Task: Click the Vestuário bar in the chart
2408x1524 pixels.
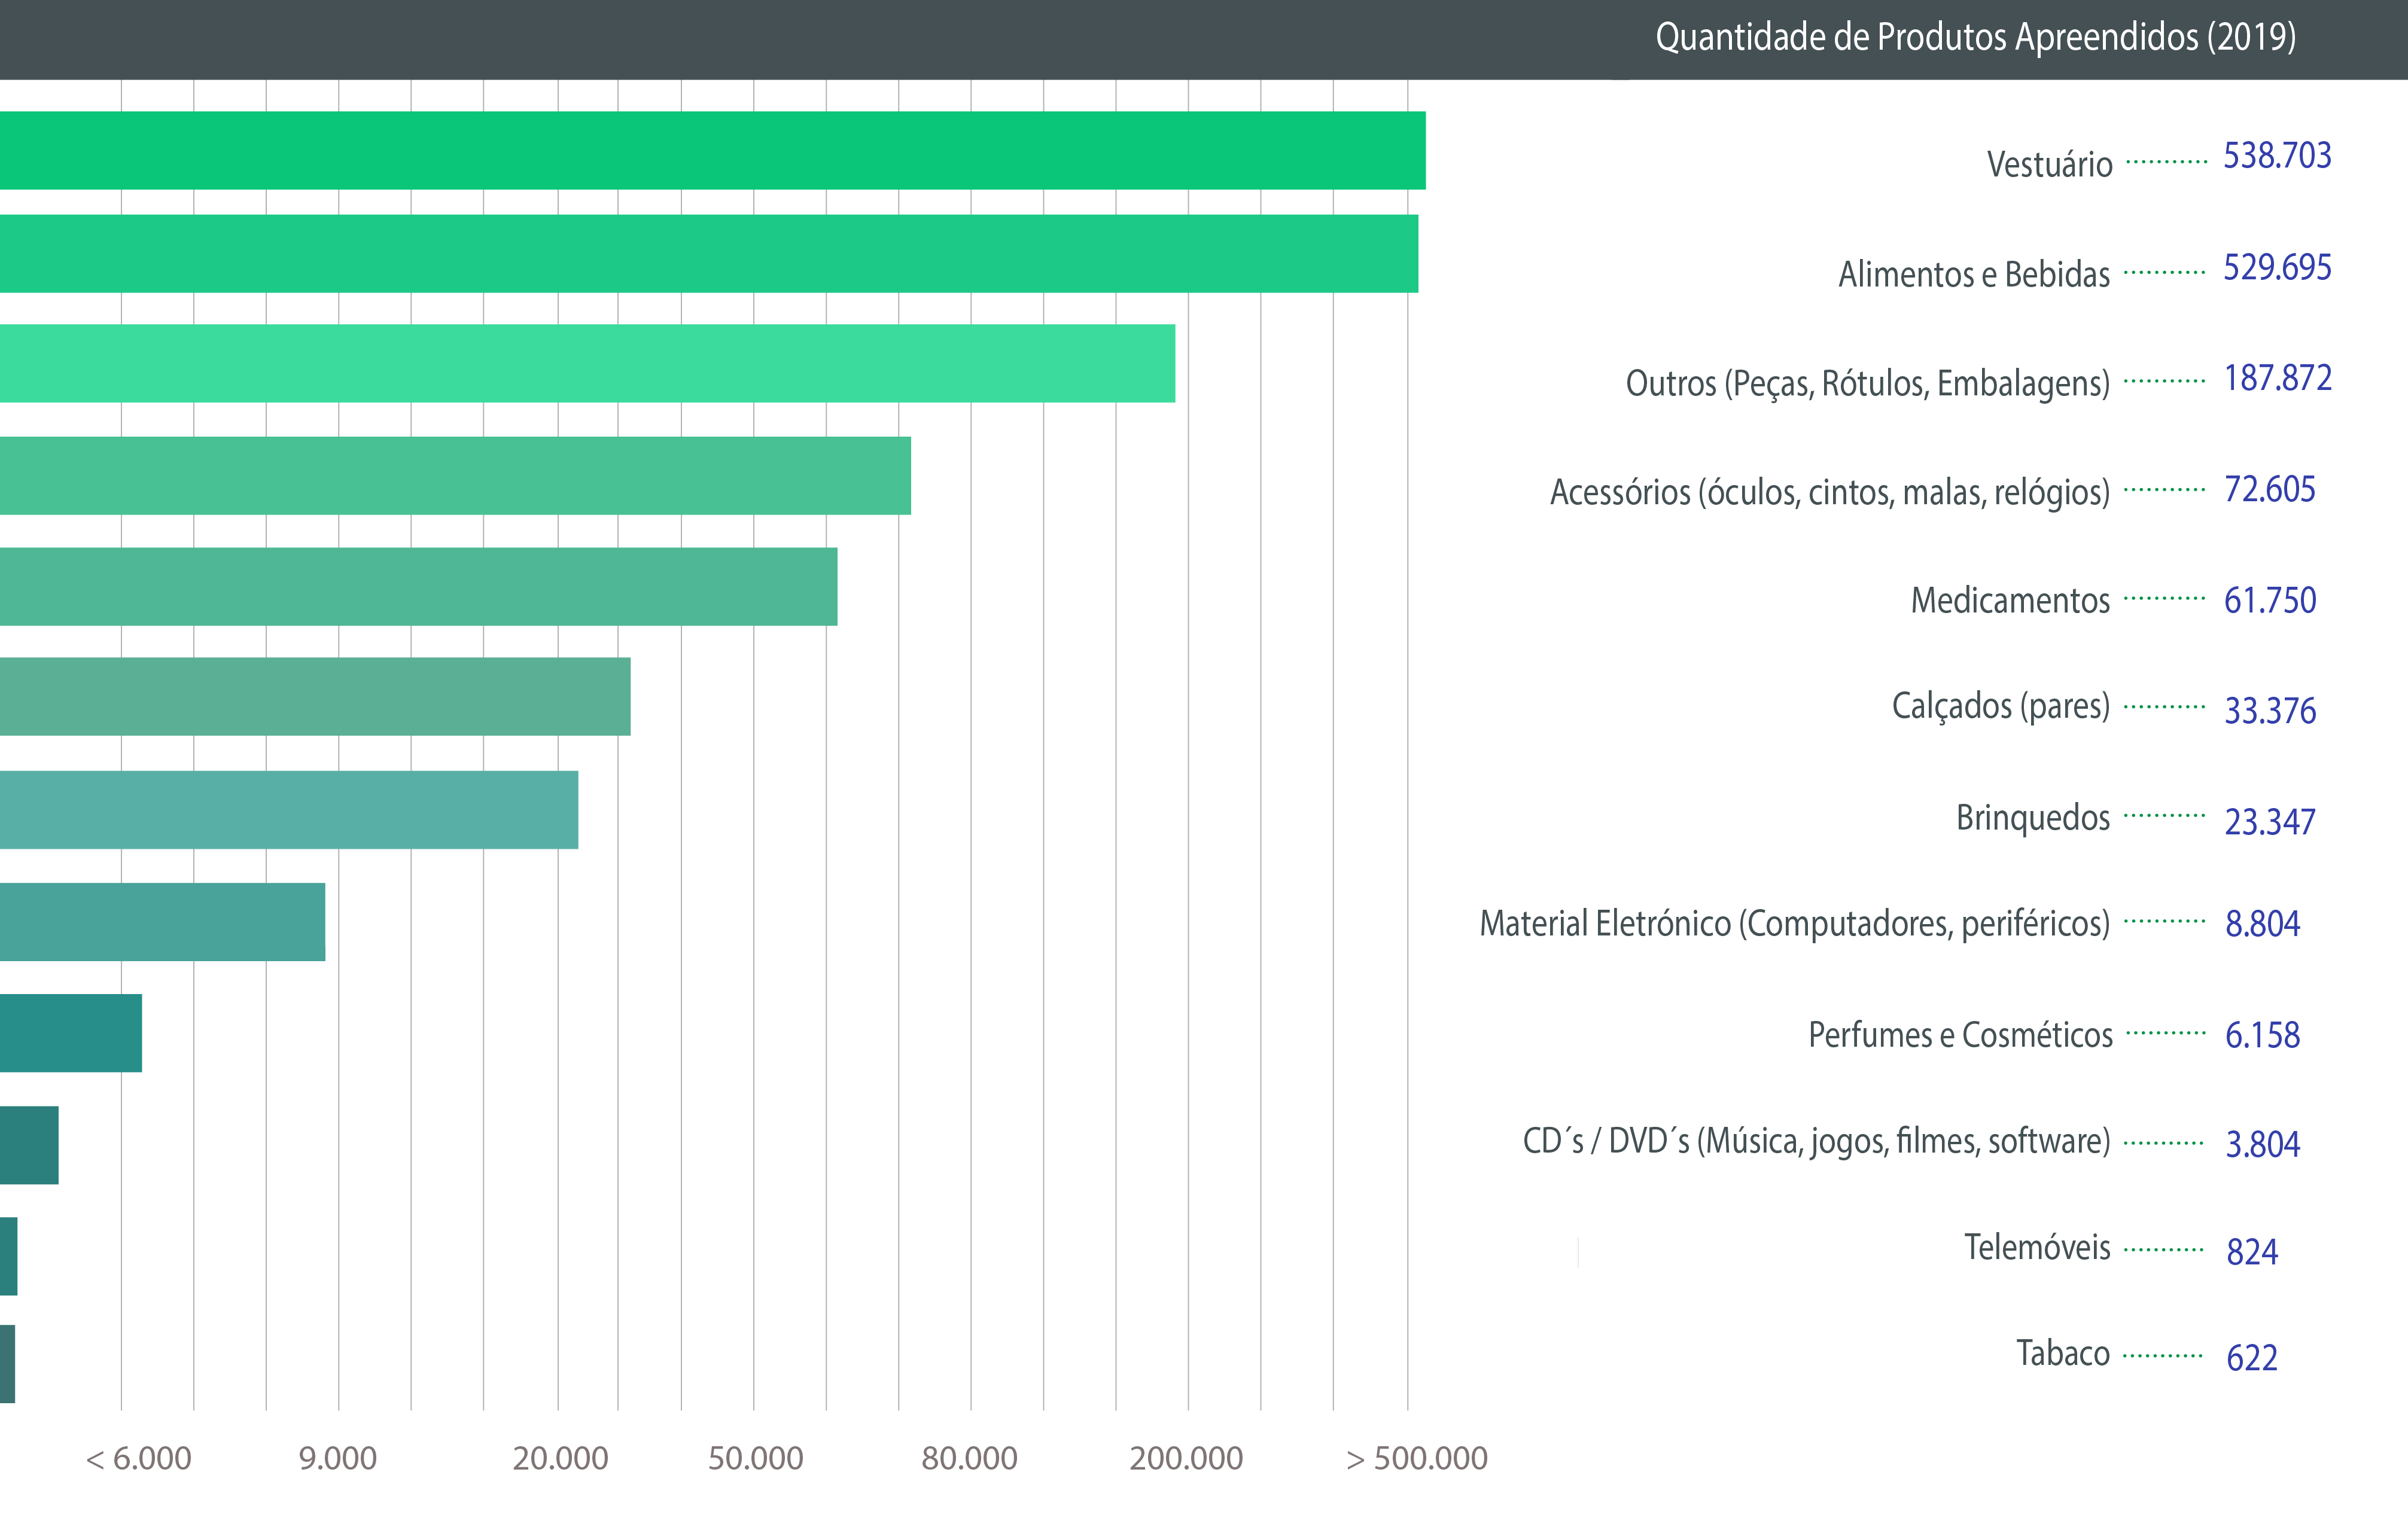Action: (712, 150)
